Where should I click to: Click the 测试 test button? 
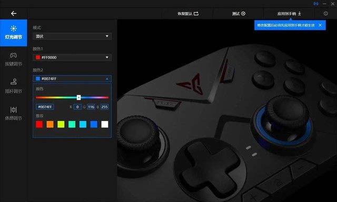239,14
